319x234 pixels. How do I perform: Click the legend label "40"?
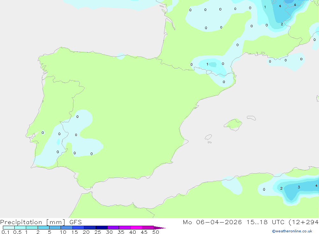pyautogui.click(x=132, y=232)
